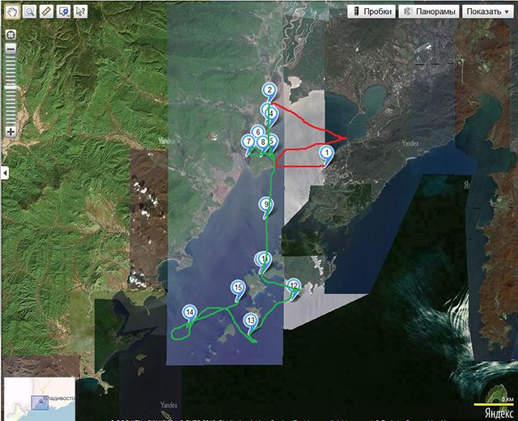Image resolution: width=518 pixels, height=421 pixels.
Task: Expand the Показать dropdown
Action: point(487,11)
